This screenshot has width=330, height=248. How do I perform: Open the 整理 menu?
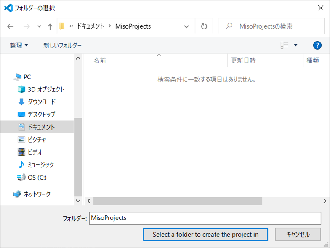[x=19, y=45]
